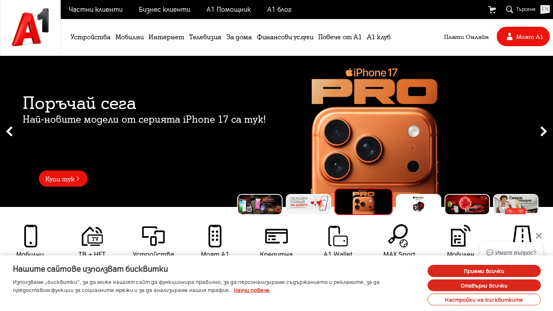This screenshot has height=311, width=553.
Task: Click the red Моят A1 button
Action: [523, 36]
